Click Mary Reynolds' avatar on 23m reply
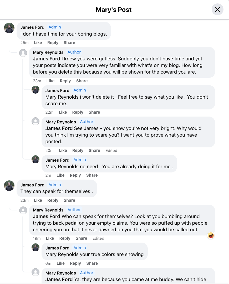229x284 pixels. click(23, 53)
